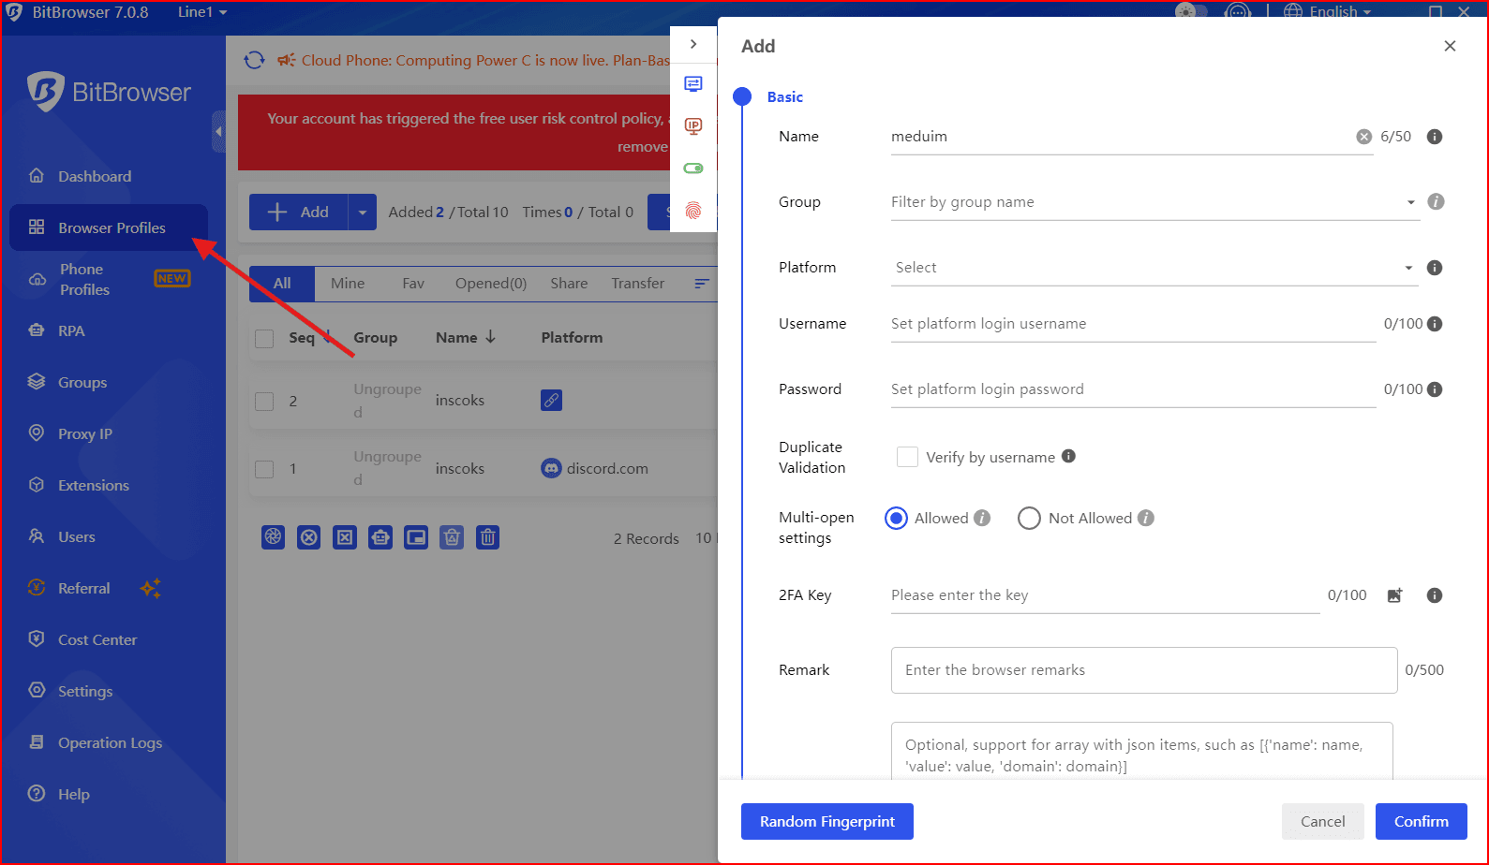Check the Verify by username checkbox

[x=907, y=457]
